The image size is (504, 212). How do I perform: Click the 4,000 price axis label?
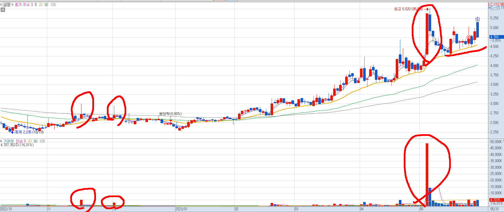click(494, 66)
